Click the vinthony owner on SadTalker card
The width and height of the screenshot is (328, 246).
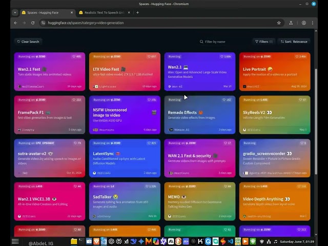pos(104,216)
